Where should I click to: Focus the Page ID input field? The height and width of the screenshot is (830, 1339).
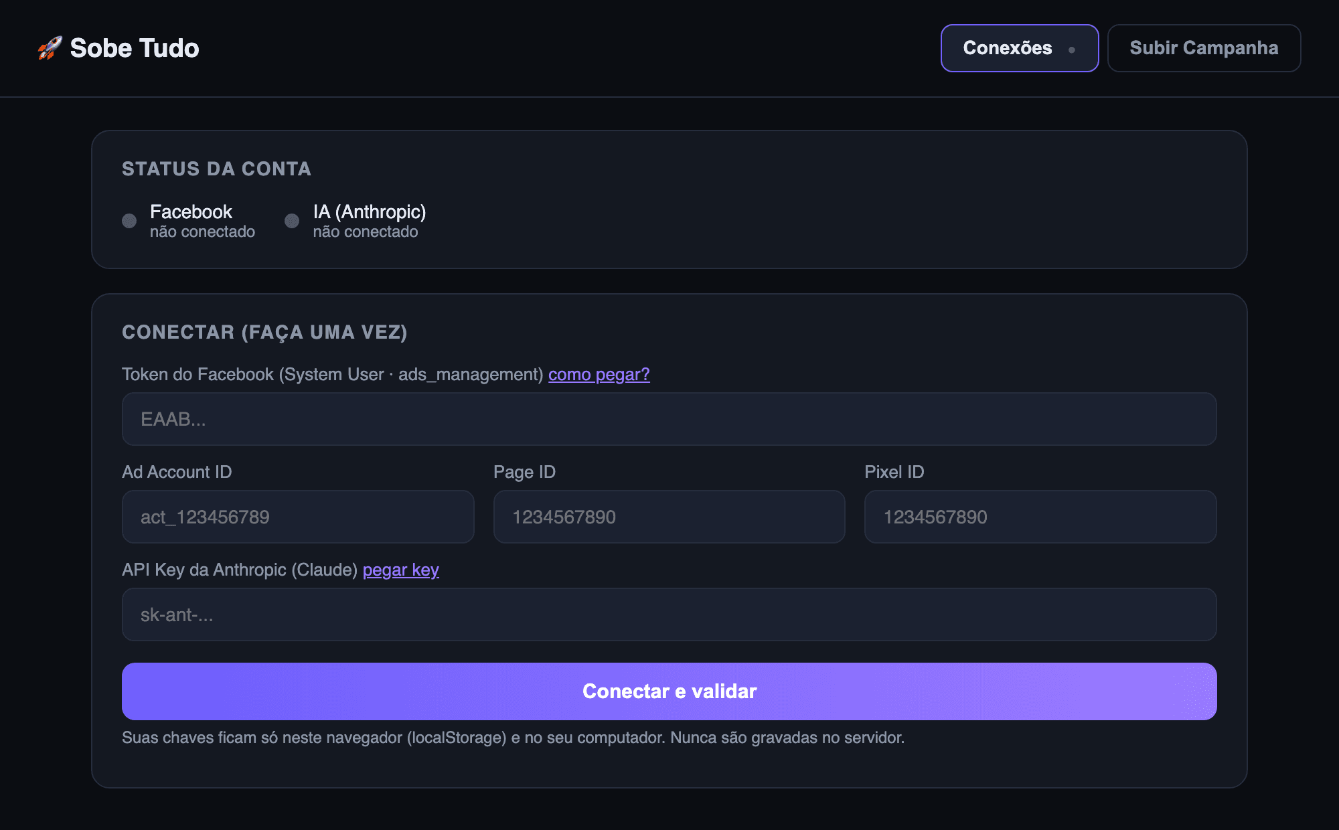pyautogui.click(x=669, y=517)
